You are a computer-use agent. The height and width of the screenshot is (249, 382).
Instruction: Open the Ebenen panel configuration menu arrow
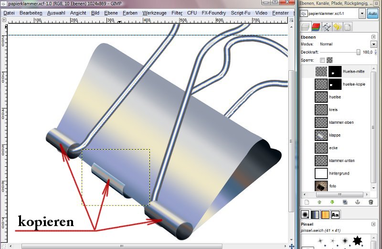[x=373, y=37]
